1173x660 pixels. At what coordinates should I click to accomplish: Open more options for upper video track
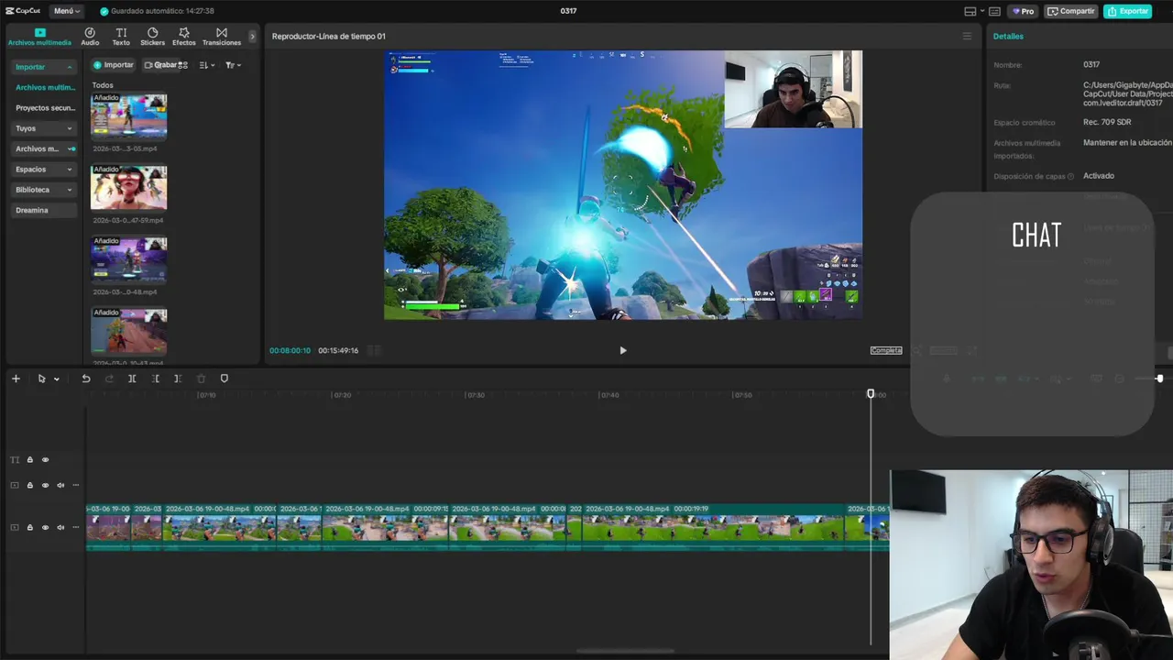click(x=76, y=486)
